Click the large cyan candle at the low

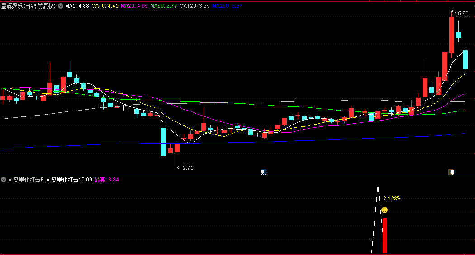pyautogui.click(x=163, y=142)
